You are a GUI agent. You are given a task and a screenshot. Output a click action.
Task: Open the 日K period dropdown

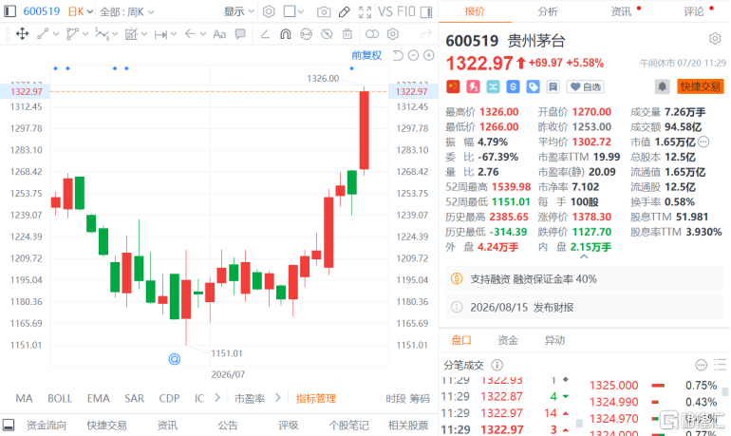point(80,11)
